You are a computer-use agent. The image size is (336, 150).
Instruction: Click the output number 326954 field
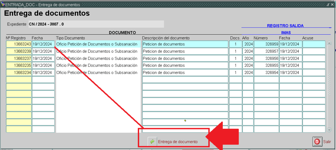pyautogui.click(x=266, y=73)
